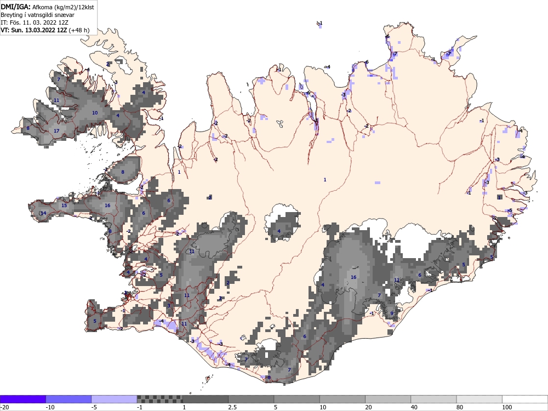Viewport: 548px width, 411px height.
Task: Click the checkered -1 to 1 legend swatch
Action: 159,399
